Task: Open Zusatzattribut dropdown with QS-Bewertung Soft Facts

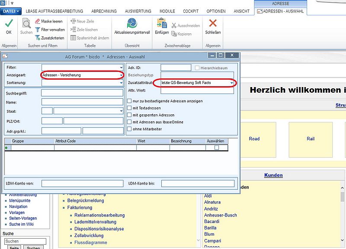Action: point(231,83)
